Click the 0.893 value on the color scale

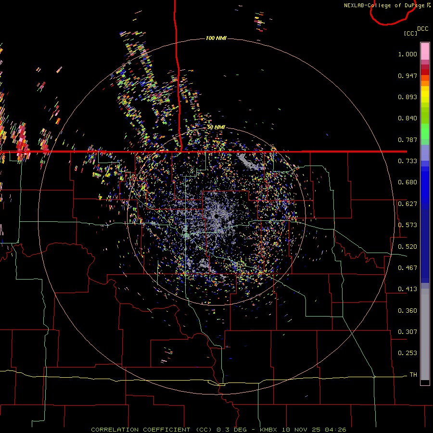pyautogui.click(x=408, y=97)
